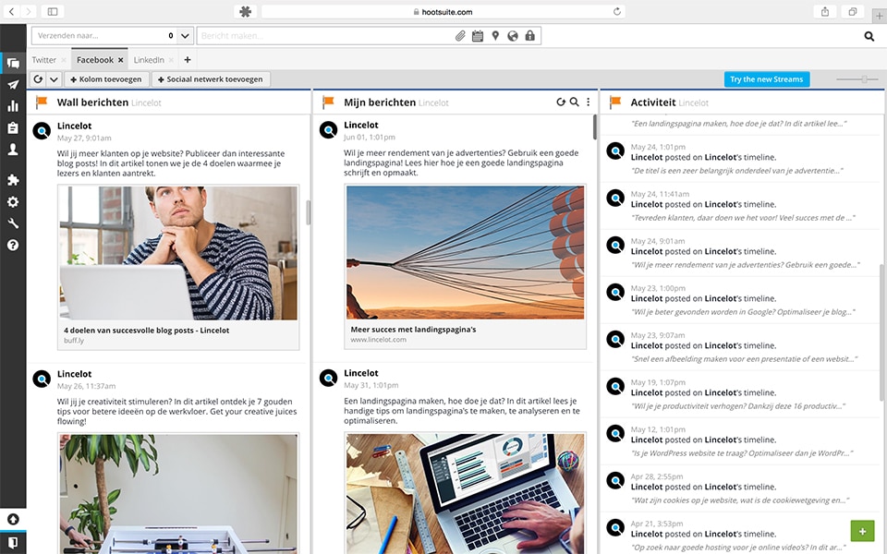Click the May 26, 11:37am post timestamp

(86, 386)
